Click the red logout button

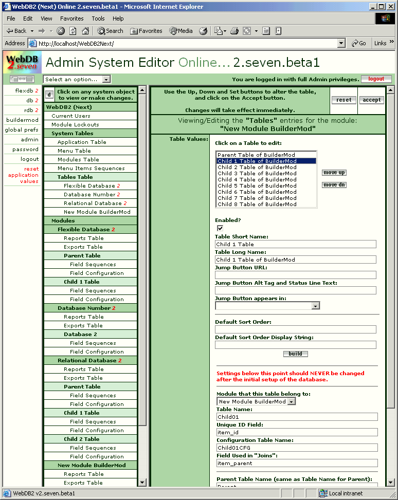[376, 79]
